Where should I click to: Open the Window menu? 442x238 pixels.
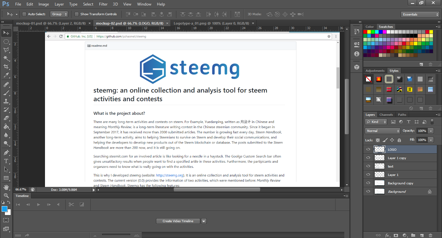point(144,4)
